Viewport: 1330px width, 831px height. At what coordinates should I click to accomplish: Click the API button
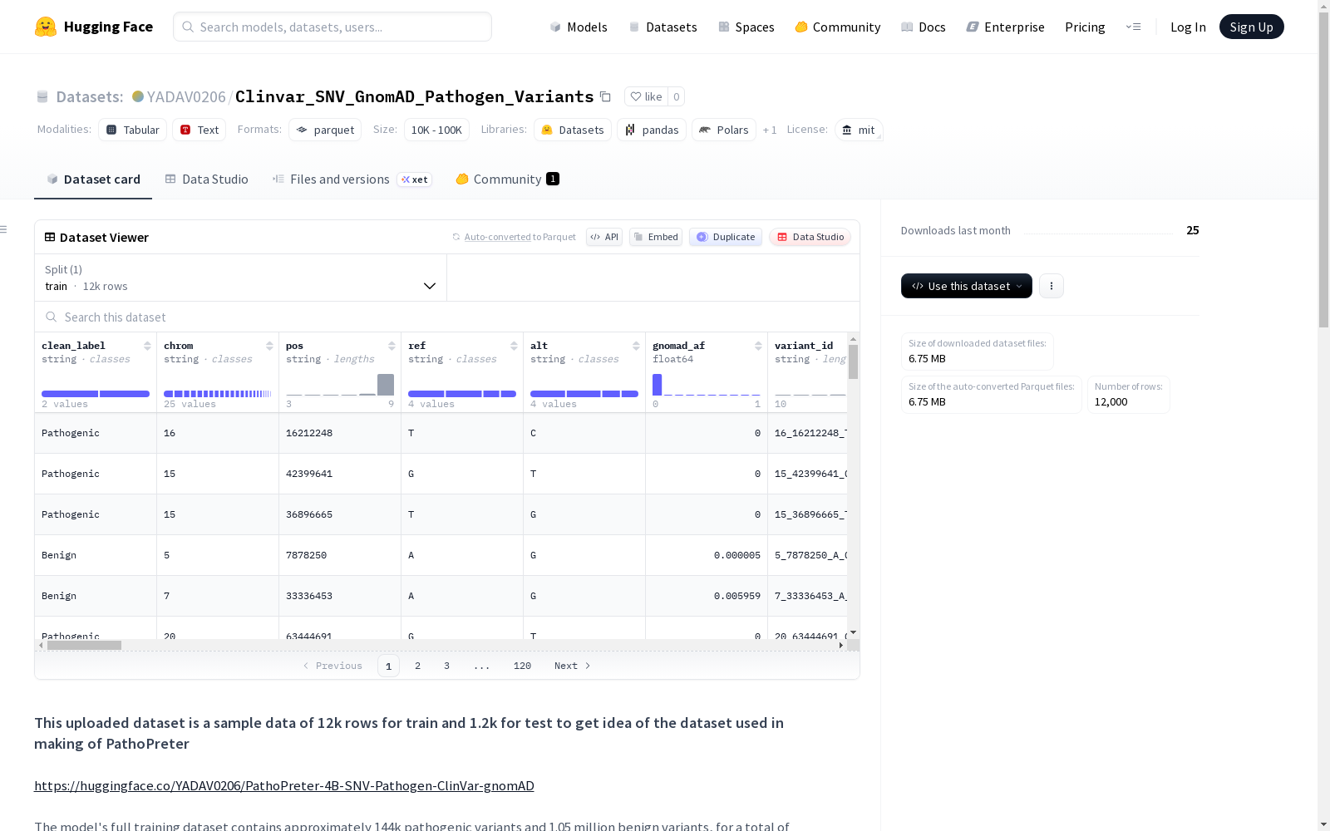click(x=604, y=237)
